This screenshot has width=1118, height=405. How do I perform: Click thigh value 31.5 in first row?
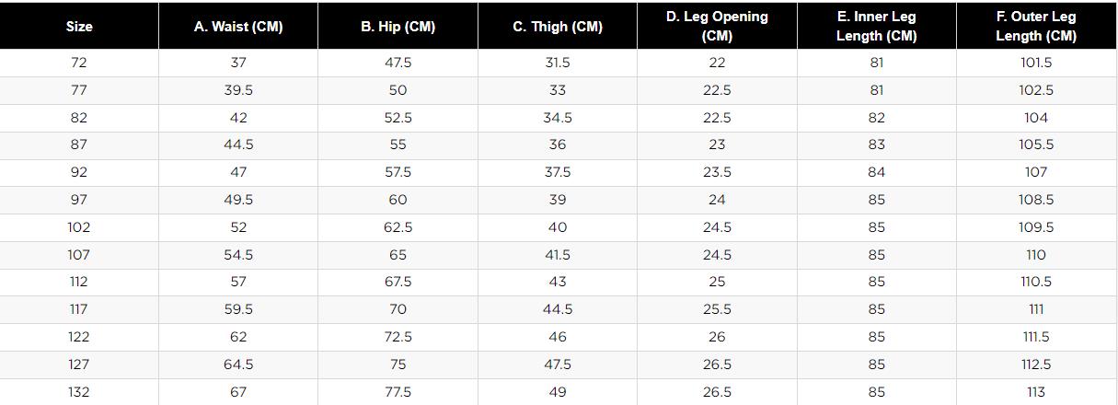point(558,63)
